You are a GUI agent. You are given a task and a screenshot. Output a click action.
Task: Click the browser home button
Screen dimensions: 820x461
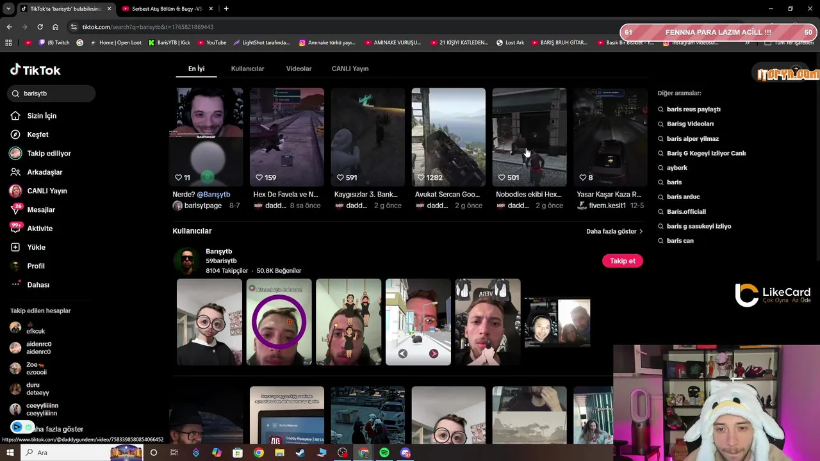(x=56, y=27)
